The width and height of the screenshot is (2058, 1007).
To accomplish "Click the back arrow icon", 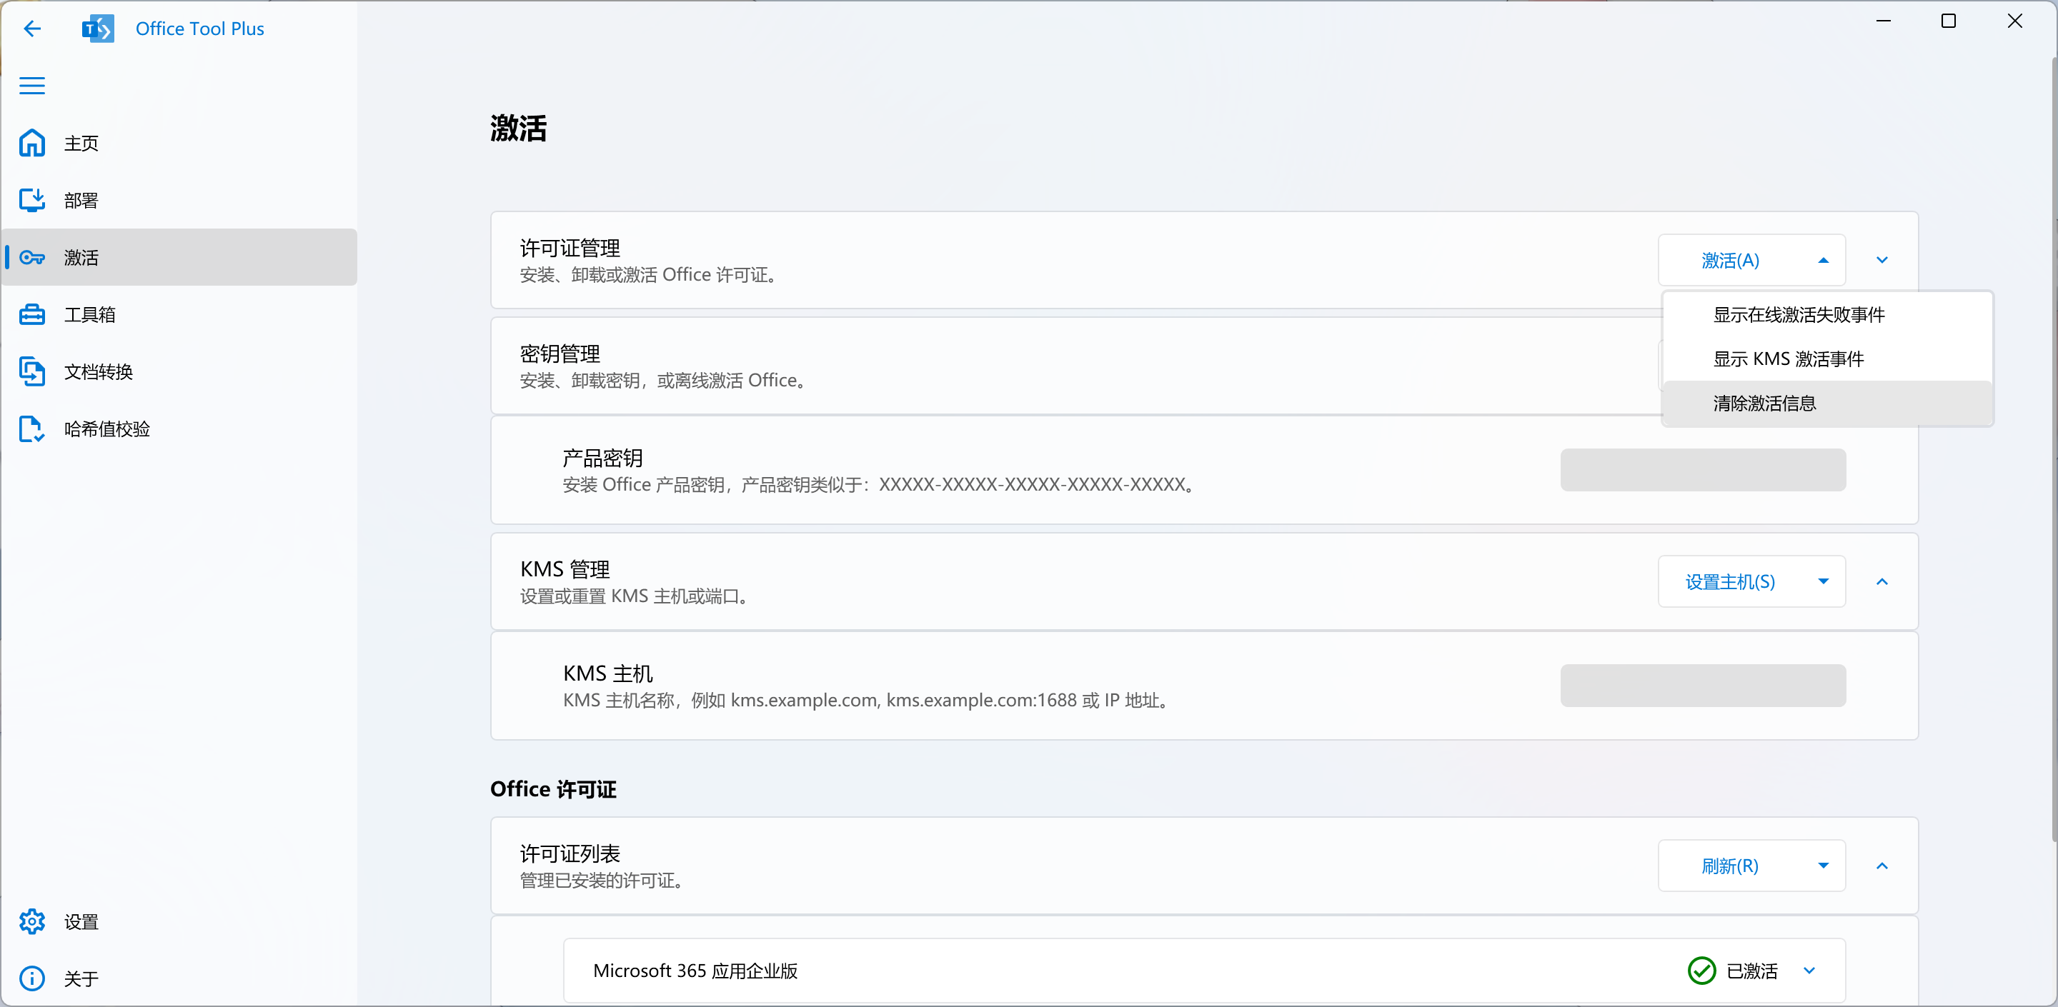I will tap(32, 29).
